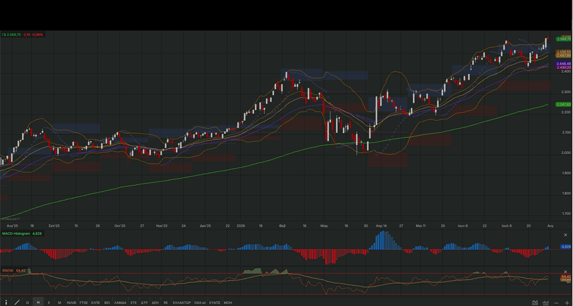573x306 pixels.
Task: Switch to the Ω timeframe button
Action: coord(28,303)
